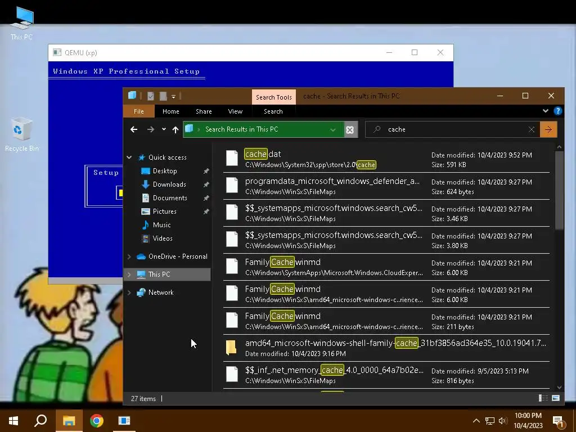Select FamilyCache.winmd sized 211 bytes
Viewport: 576px width, 432px height.
click(x=386, y=321)
